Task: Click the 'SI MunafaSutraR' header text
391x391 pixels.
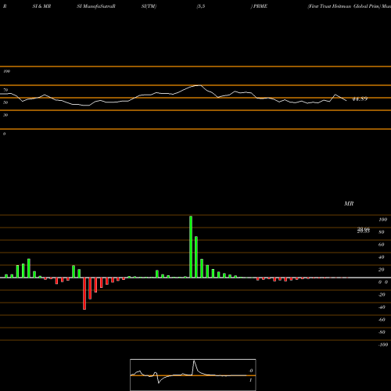Action: (x=96, y=6)
